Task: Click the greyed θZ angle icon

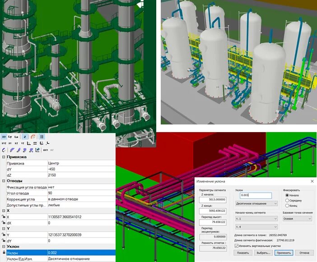Action: coord(52,150)
